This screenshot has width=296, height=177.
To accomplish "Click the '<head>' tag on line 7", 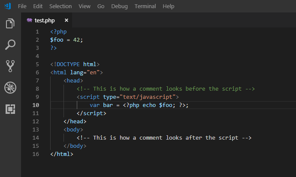I will [73, 81].
